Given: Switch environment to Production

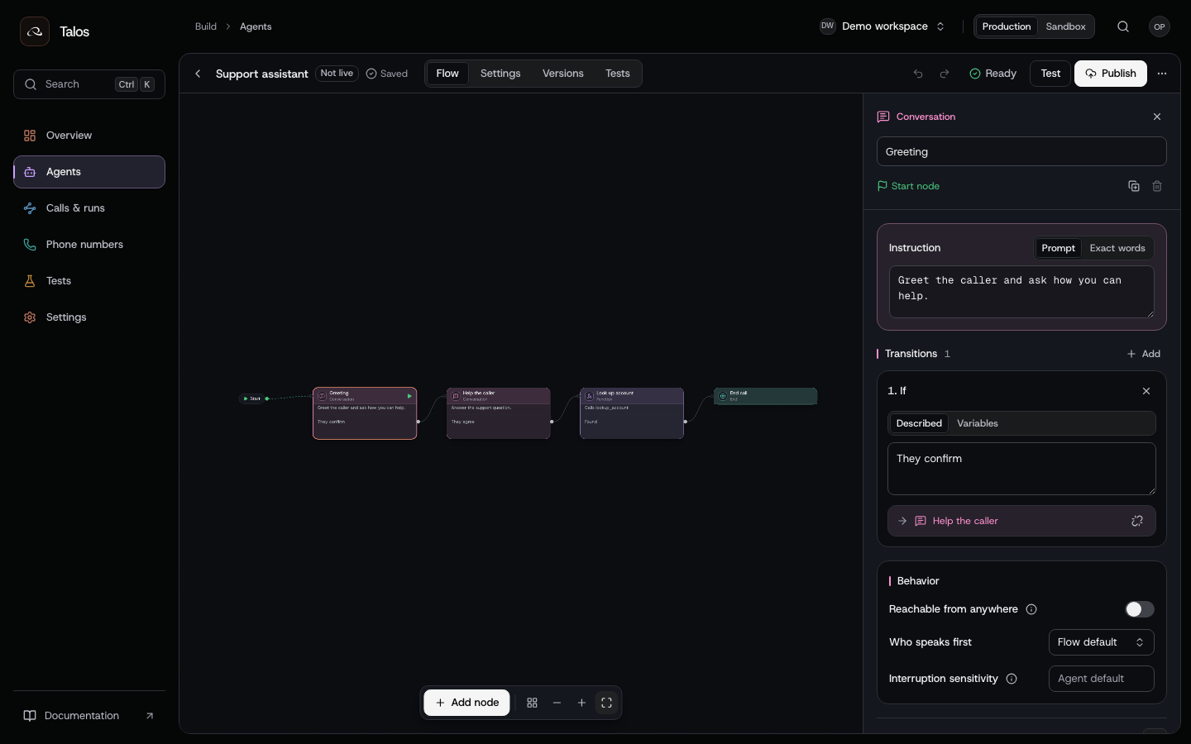Looking at the screenshot, I should 1007,26.
